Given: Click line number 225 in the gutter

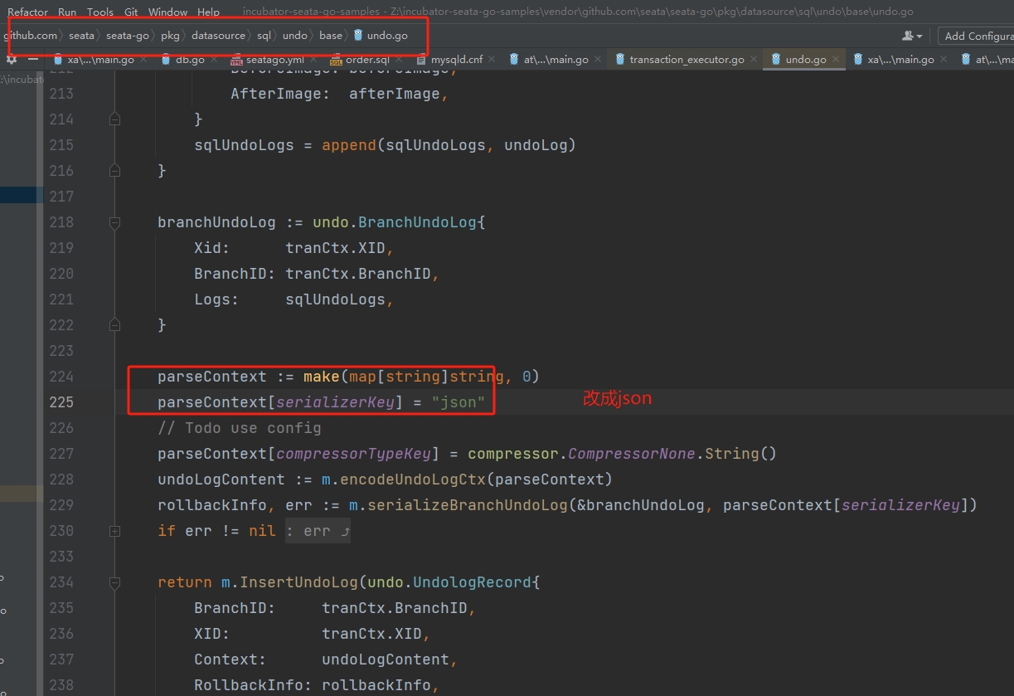Looking at the screenshot, I should coord(61,402).
